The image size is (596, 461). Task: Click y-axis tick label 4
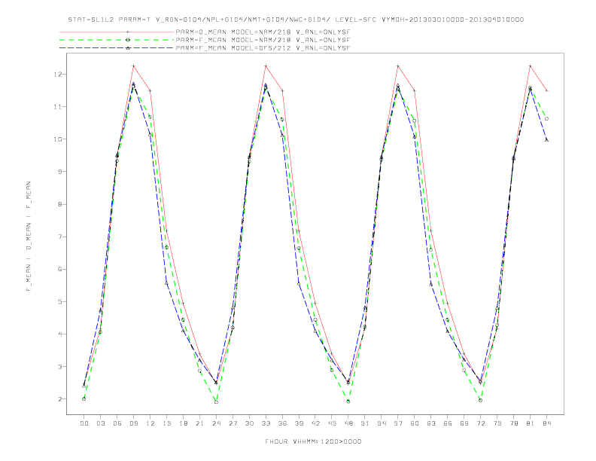59,334
